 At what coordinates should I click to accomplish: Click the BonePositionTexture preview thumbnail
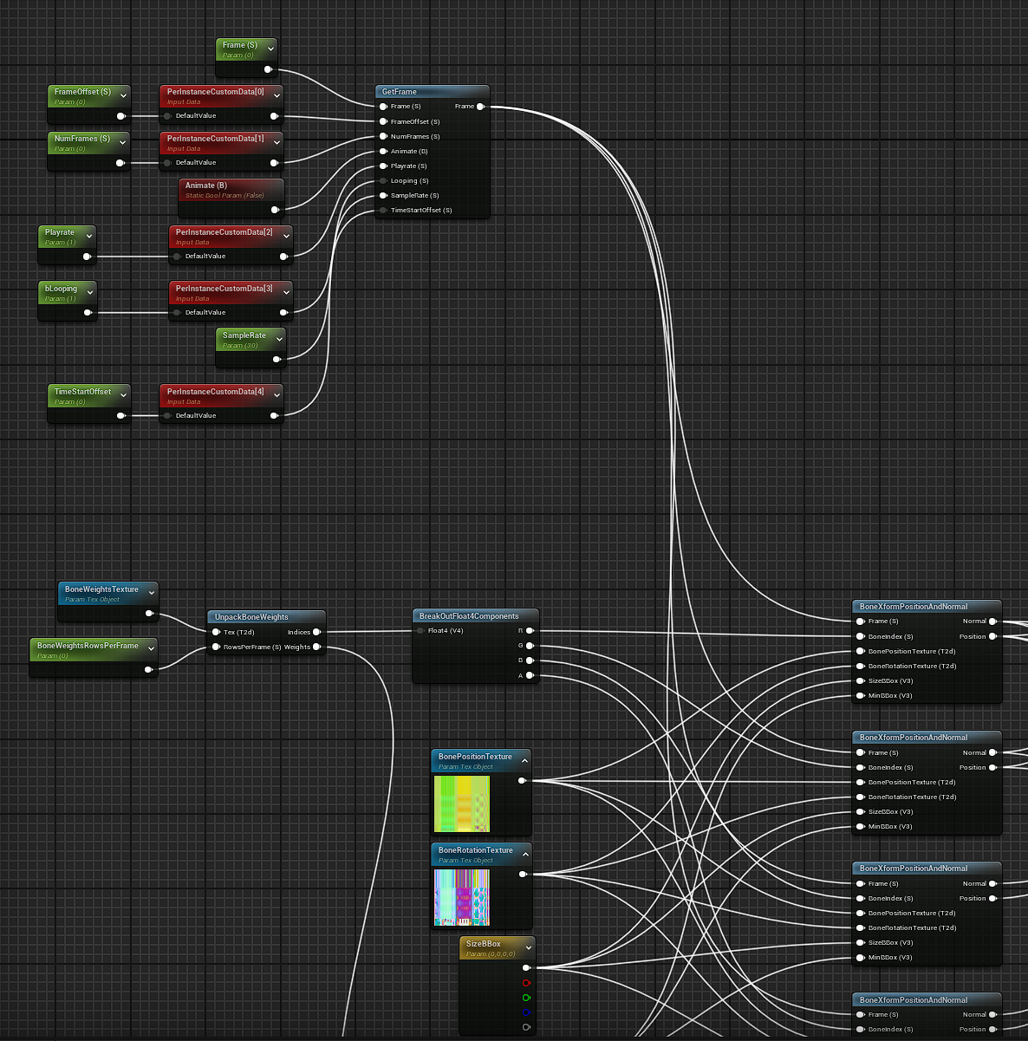pyautogui.click(x=461, y=804)
